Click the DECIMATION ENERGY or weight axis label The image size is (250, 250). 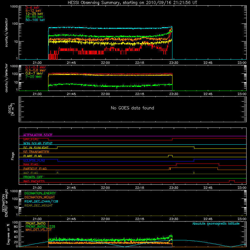5,203
